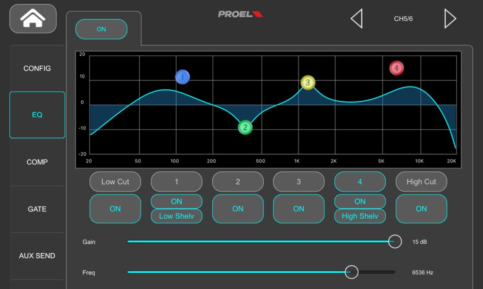Select red EQ band 4 node
The image size is (483, 289).
click(396, 68)
